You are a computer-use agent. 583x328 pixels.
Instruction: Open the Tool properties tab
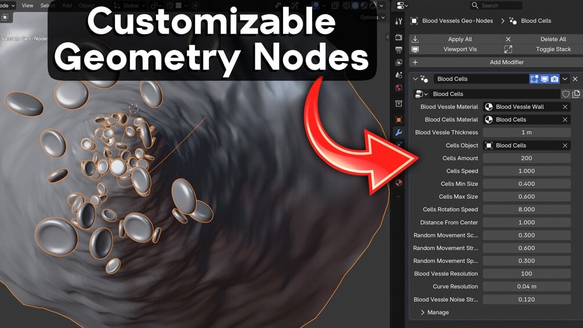pos(399,21)
